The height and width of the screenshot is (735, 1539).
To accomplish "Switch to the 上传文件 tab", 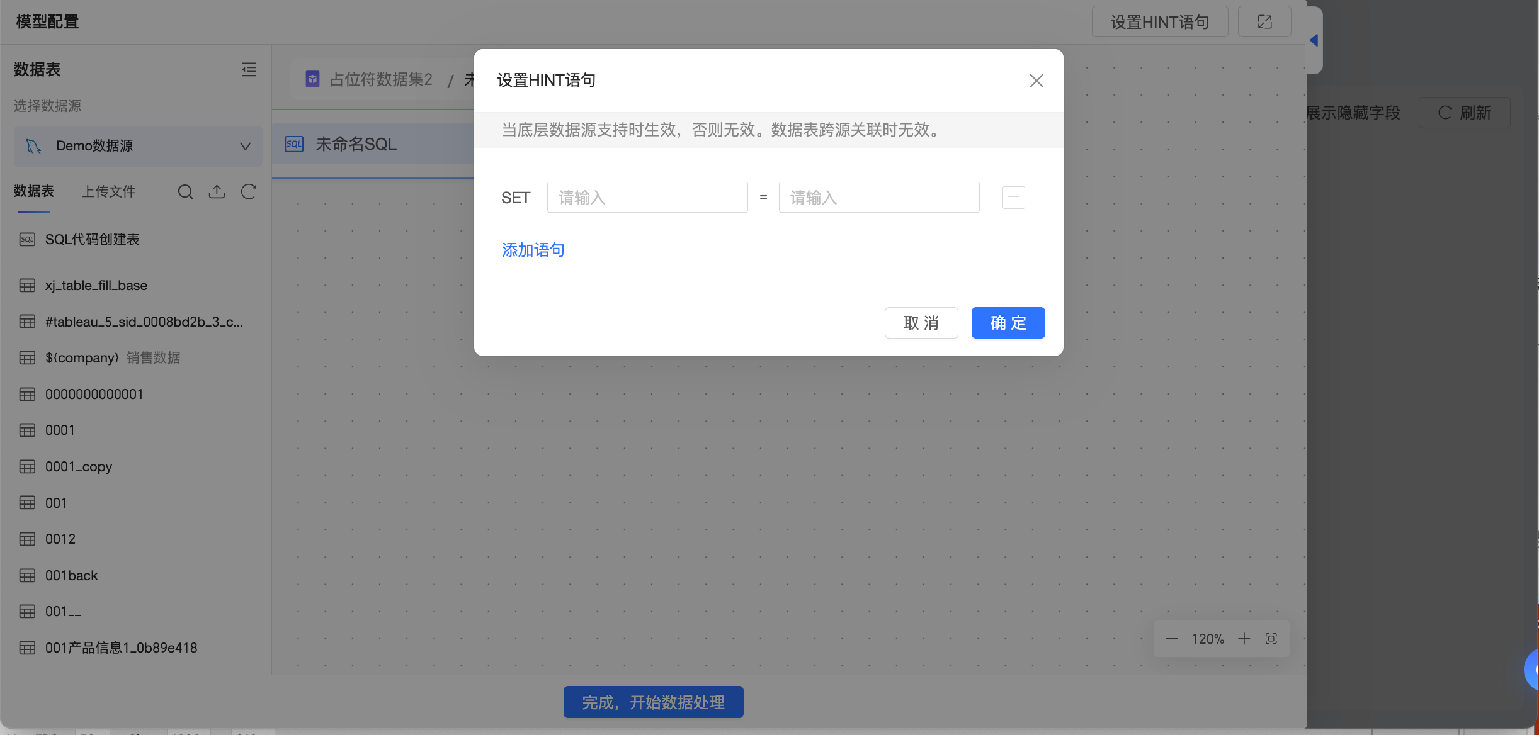I will coord(108,191).
